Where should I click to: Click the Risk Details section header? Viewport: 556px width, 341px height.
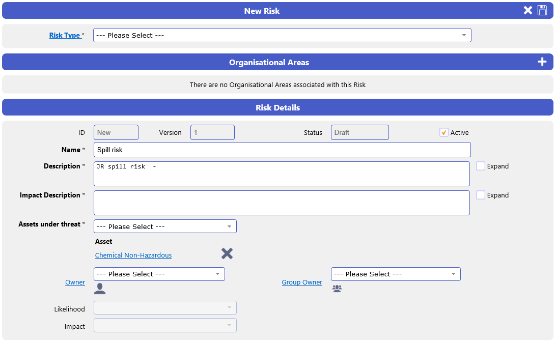pos(277,107)
